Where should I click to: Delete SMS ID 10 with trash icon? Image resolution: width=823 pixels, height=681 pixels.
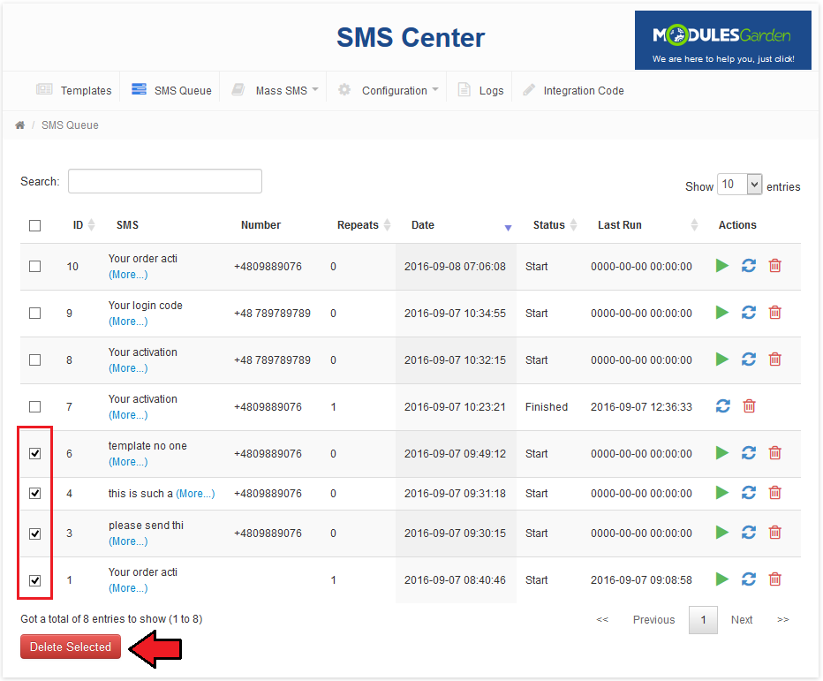(774, 266)
